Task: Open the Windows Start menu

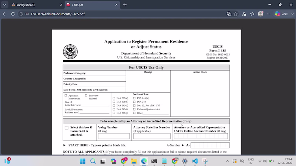Action: pyautogui.click(x=83, y=161)
